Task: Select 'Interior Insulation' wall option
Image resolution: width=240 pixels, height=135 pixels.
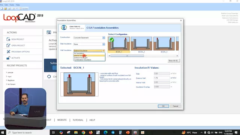Action: pos(89,55)
